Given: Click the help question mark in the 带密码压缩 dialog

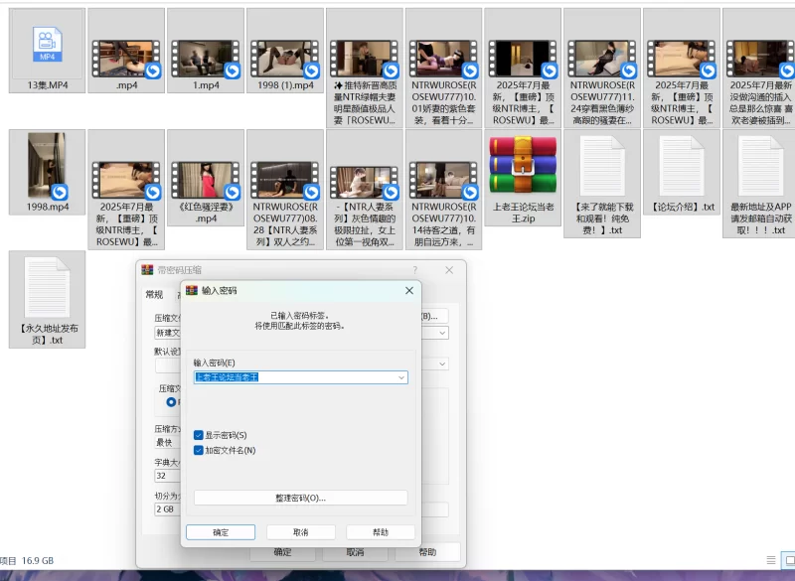Looking at the screenshot, I should click(x=414, y=270).
